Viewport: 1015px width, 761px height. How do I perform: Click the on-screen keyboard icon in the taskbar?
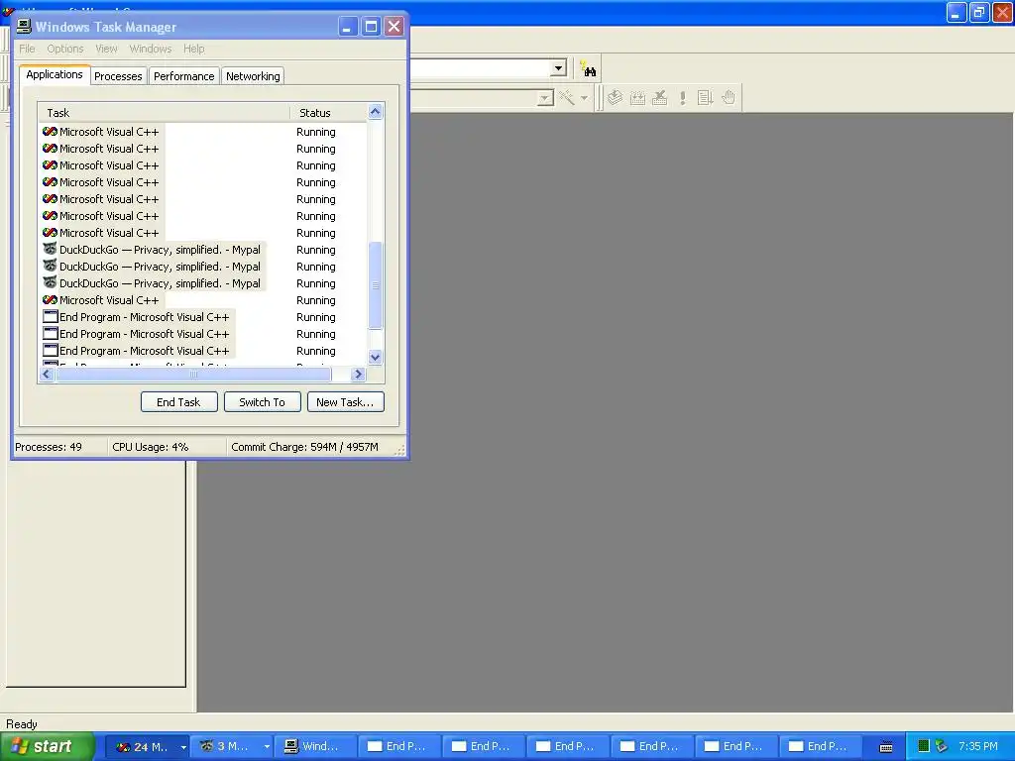click(x=885, y=747)
